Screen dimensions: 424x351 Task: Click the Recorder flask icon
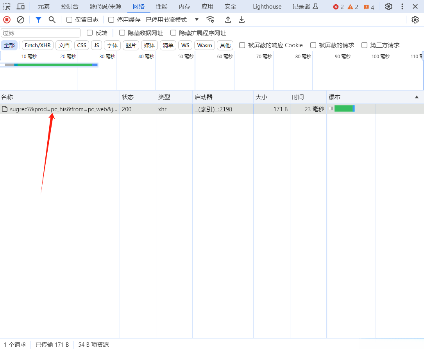[315, 7]
